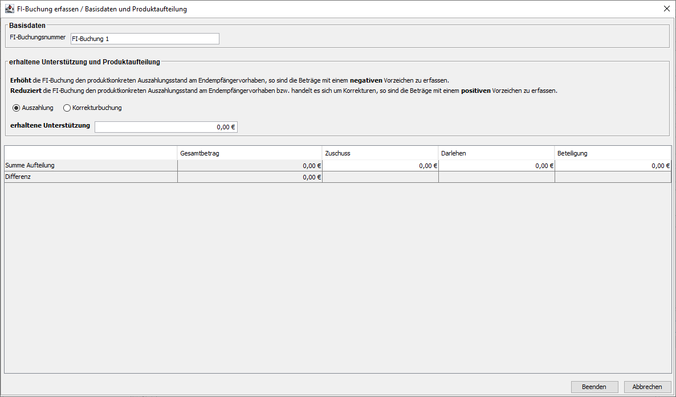Viewport: 676px width, 397px height.
Task: Click the FI-Buchungsnummer label
Action: coord(38,38)
